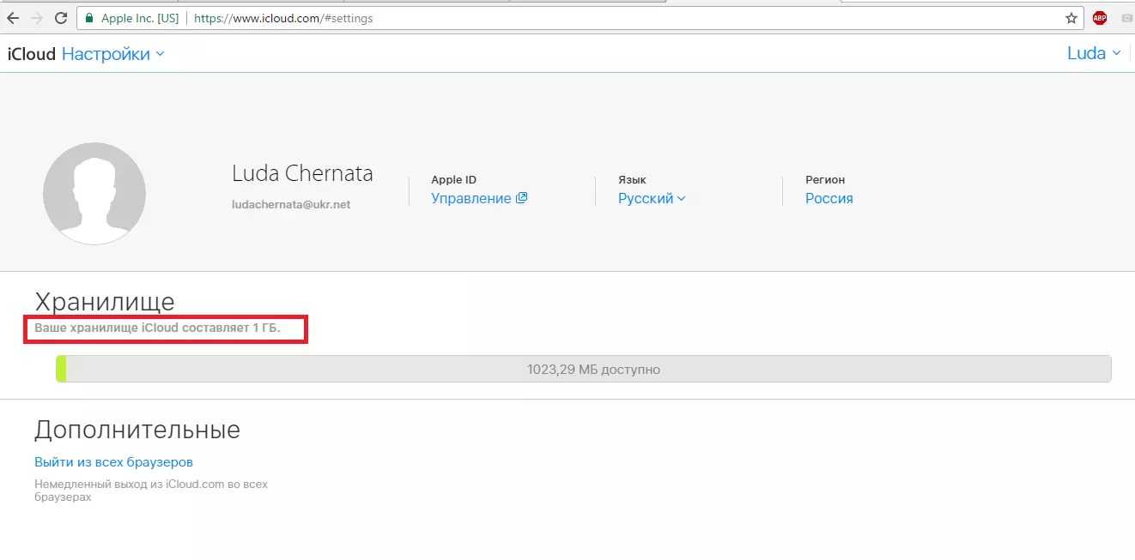Click the green used-storage segment

tap(61, 370)
